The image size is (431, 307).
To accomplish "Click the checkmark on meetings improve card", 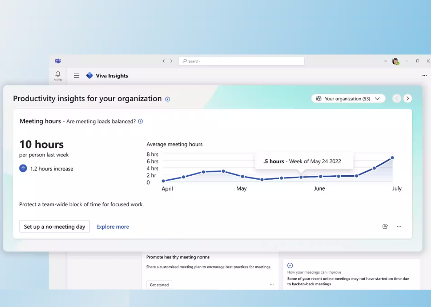I will tap(290, 265).
